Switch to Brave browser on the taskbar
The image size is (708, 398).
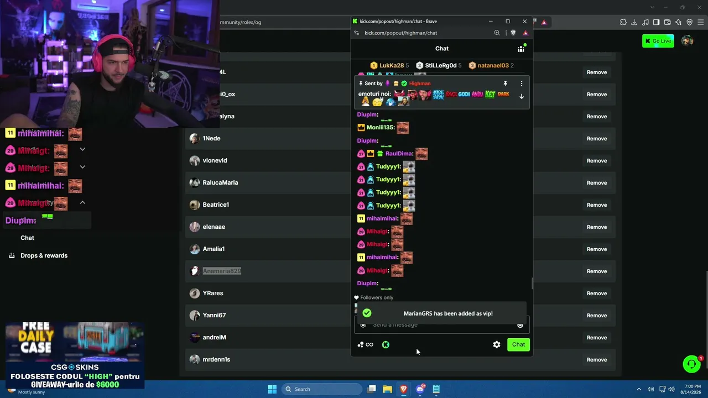404,389
